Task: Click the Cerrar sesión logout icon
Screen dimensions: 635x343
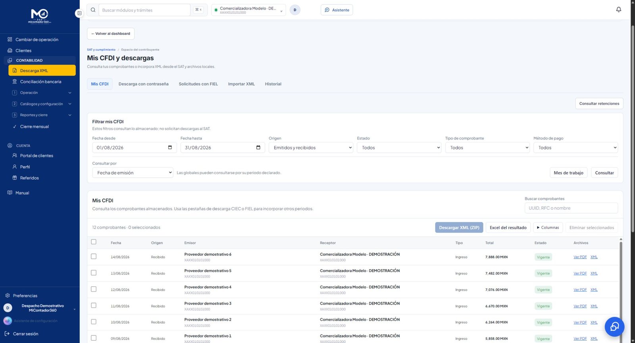Action: pos(7,333)
